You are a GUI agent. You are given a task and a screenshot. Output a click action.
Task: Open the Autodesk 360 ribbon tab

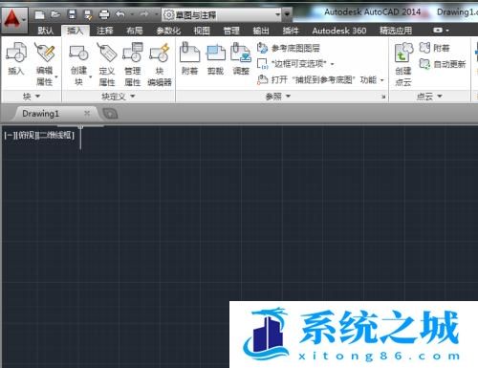pyautogui.click(x=339, y=31)
